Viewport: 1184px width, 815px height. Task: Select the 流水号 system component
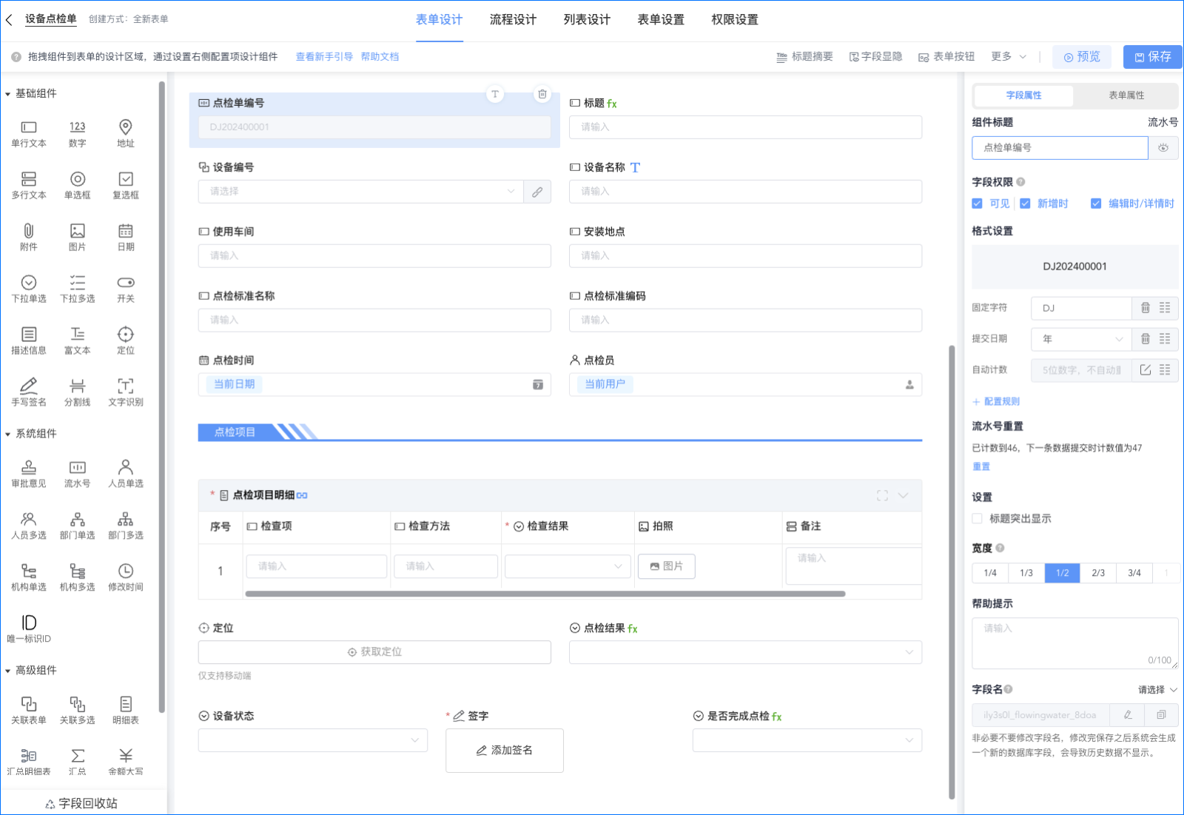pyautogui.click(x=77, y=472)
